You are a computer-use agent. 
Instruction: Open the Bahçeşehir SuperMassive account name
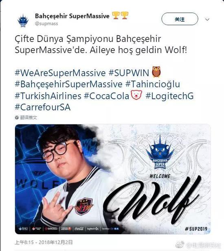click(72, 16)
